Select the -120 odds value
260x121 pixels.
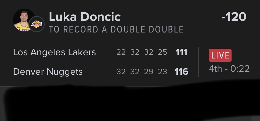pyautogui.click(x=234, y=17)
